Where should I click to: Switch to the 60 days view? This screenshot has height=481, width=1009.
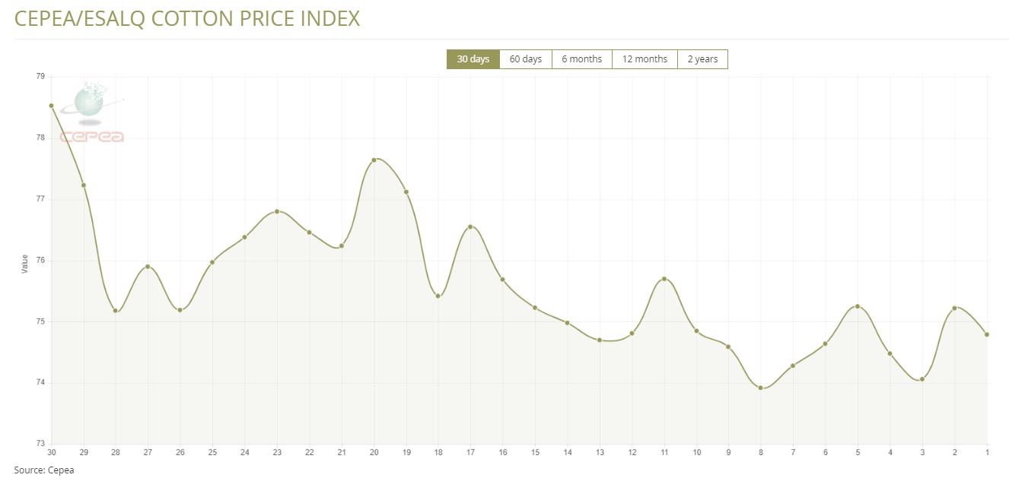(x=525, y=59)
